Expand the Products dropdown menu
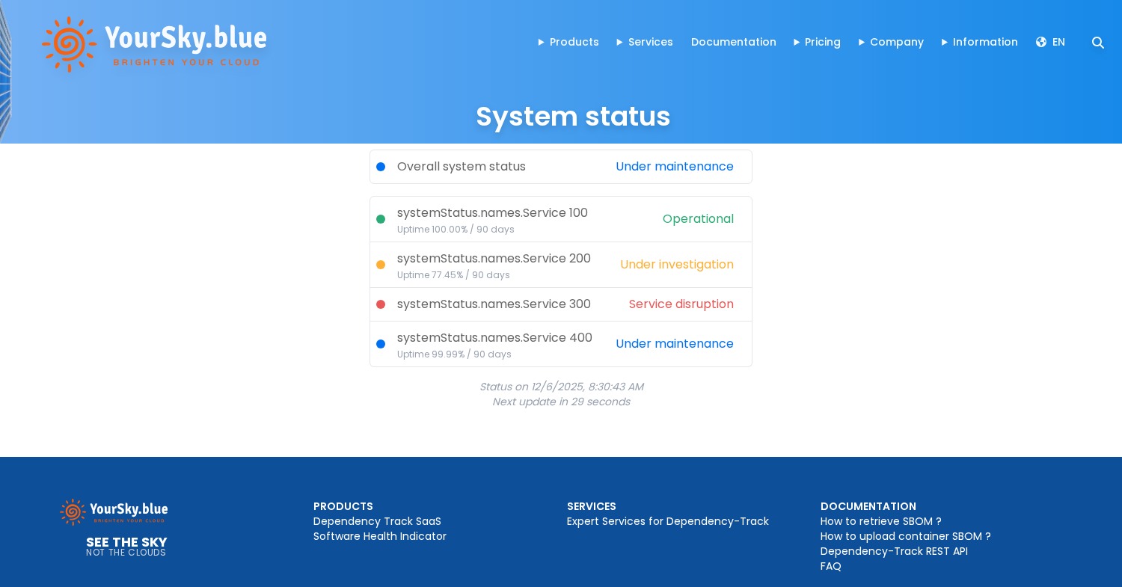 574,42
